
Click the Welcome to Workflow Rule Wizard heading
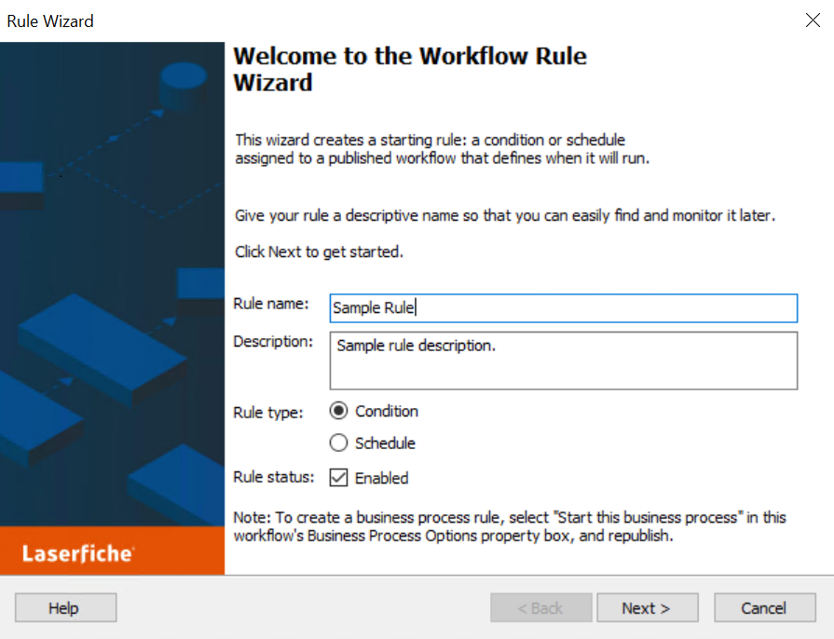410,69
